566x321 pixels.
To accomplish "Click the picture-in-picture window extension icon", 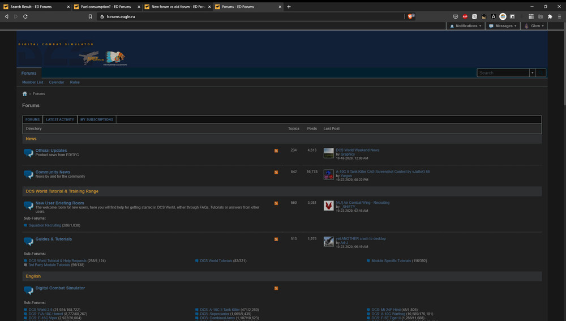I will coord(512,16).
